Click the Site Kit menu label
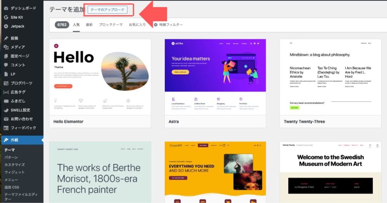The image size is (387, 203). tap(17, 17)
